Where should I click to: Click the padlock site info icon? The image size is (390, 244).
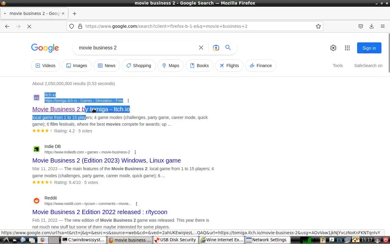tap(80, 26)
